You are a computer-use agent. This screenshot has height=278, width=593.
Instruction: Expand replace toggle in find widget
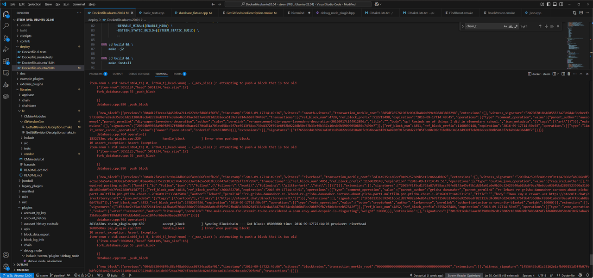click(x=463, y=26)
